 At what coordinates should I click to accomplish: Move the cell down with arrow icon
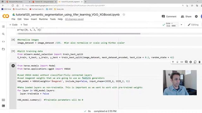pos(177,62)
